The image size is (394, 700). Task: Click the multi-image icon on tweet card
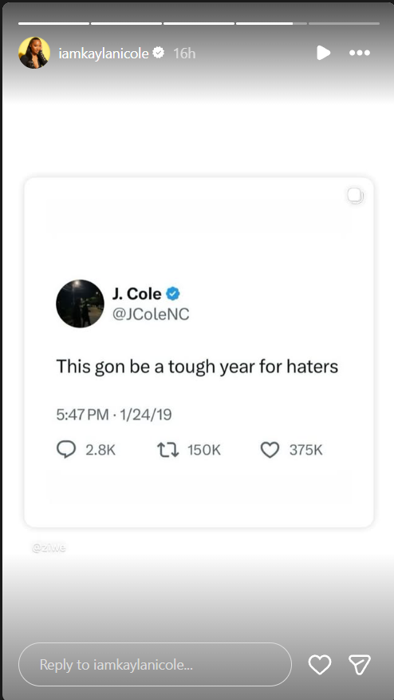[x=355, y=196]
